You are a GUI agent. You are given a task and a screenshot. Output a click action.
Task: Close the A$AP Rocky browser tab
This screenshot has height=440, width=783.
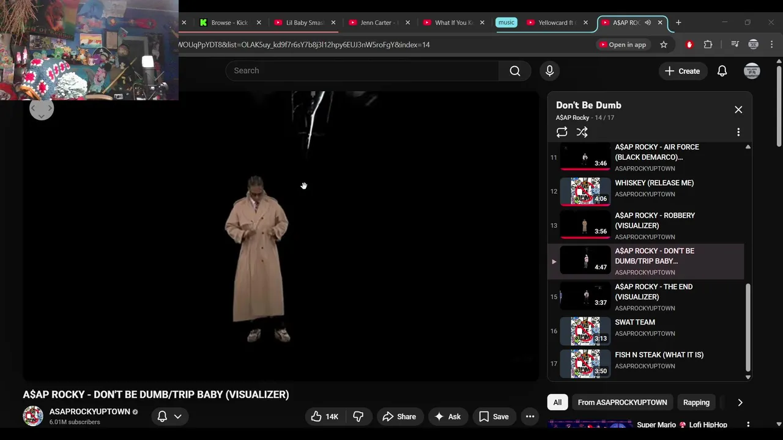(660, 23)
